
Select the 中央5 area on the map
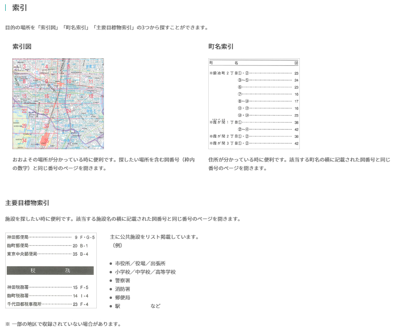[91, 111]
